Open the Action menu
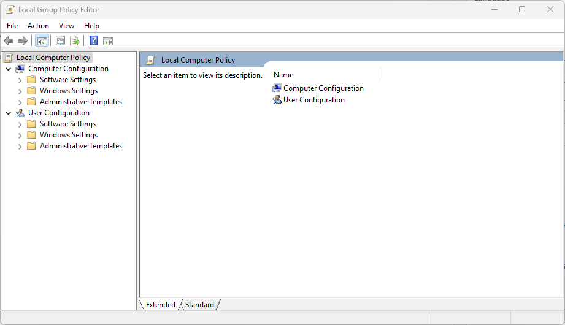Viewport: 565px width, 325px height. pyautogui.click(x=38, y=26)
